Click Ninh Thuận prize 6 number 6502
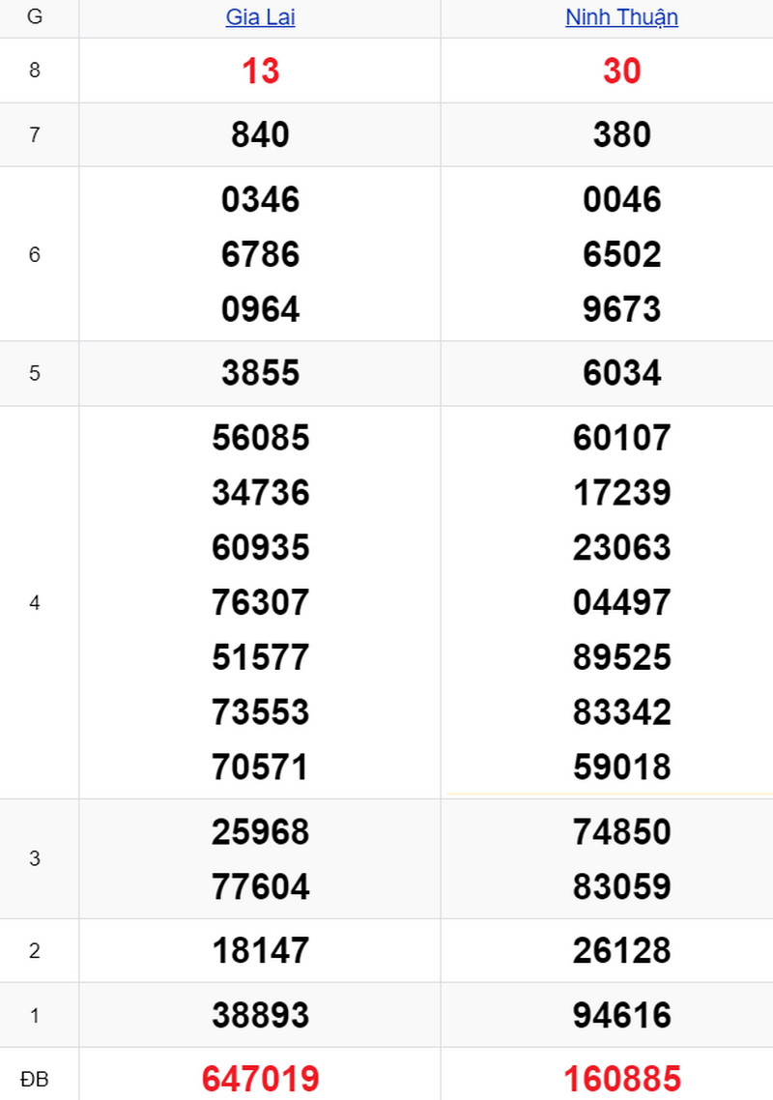773x1100 pixels. click(x=622, y=254)
